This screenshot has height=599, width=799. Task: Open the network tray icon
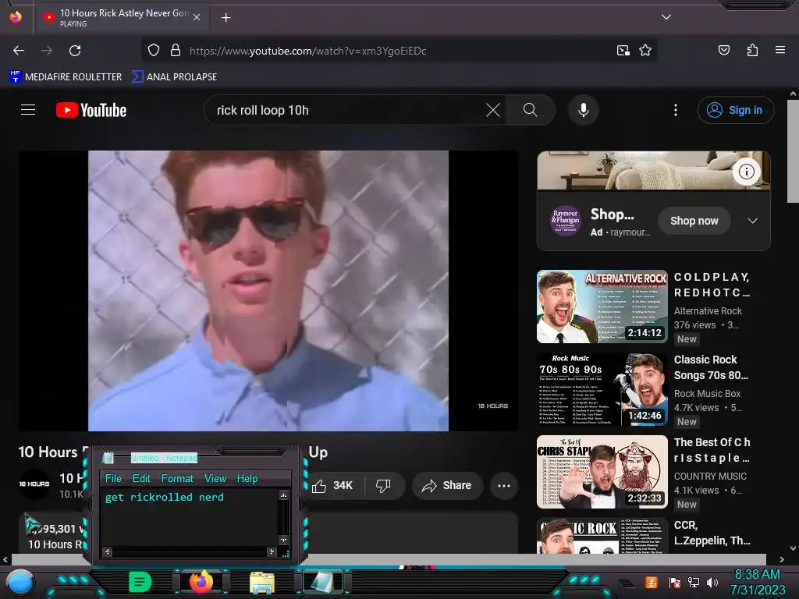point(694,582)
